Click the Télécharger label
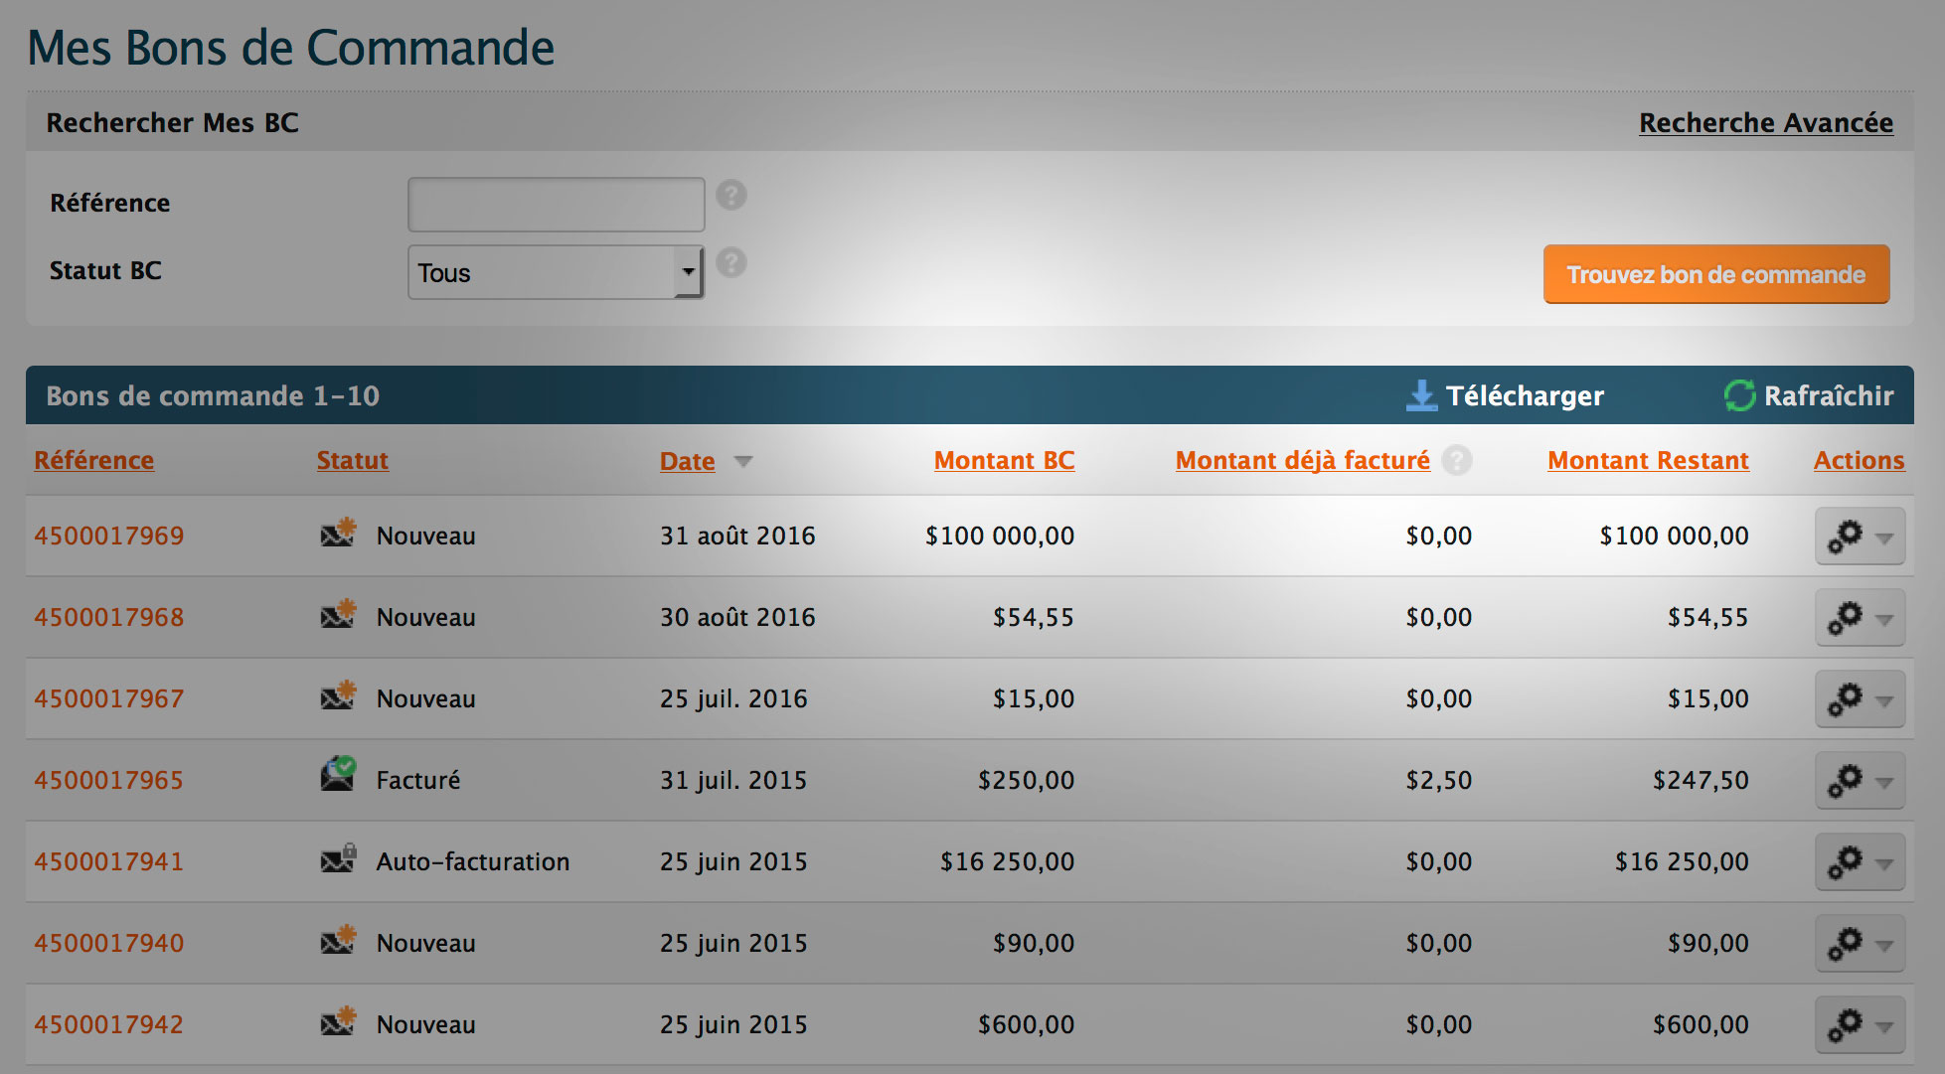Viewport: 1945px width, 1074px height. point(1525,395)
